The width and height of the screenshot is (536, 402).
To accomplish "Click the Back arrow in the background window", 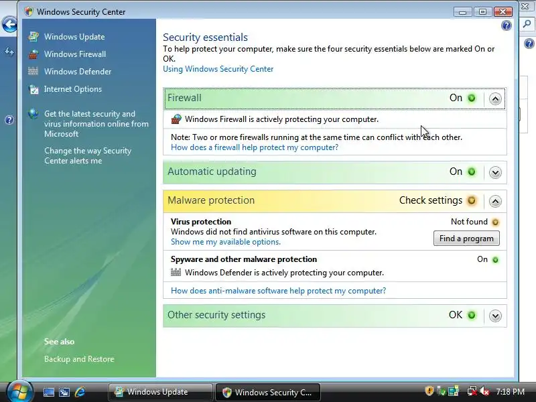I will (9, 24).
